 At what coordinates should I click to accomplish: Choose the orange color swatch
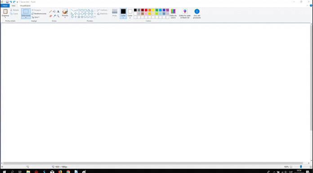(150, 10)
